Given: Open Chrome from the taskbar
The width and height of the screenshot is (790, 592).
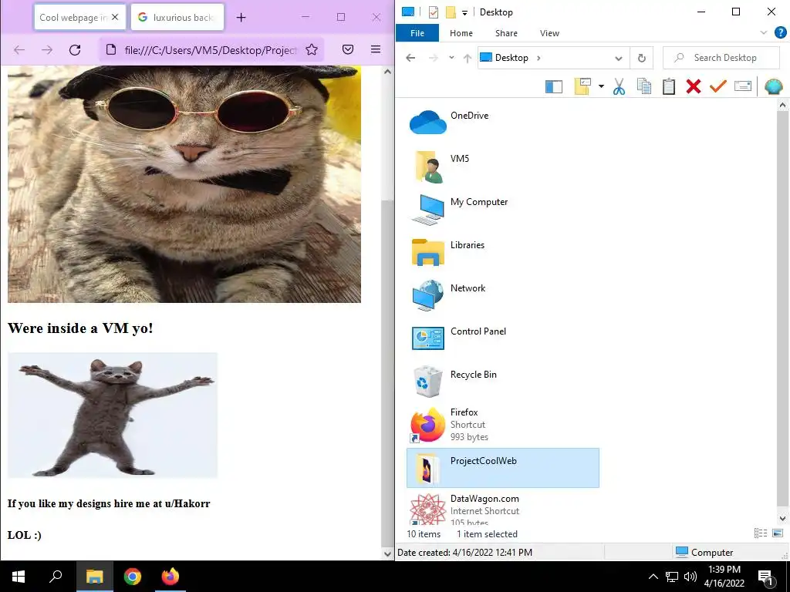Looking at the screenshot, I should tap(133, 577).
